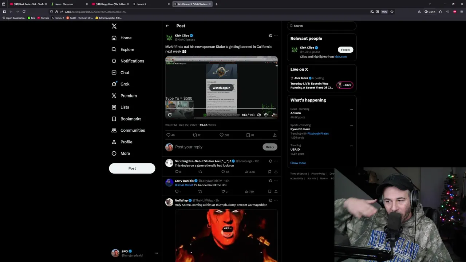
Task: Open the kick.com link in the Kick Clips bio
Action: pyautogui.click(x=340, y=57)
